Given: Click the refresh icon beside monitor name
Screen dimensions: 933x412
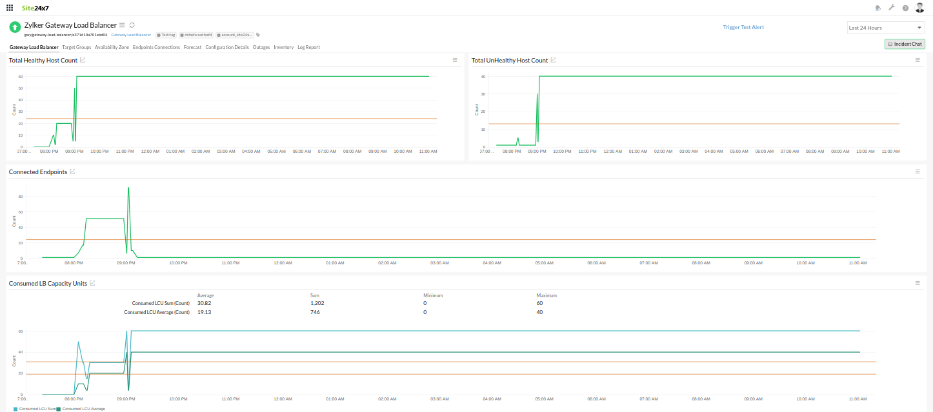Looking at the screenshot, I should click(x=132, y=25).
